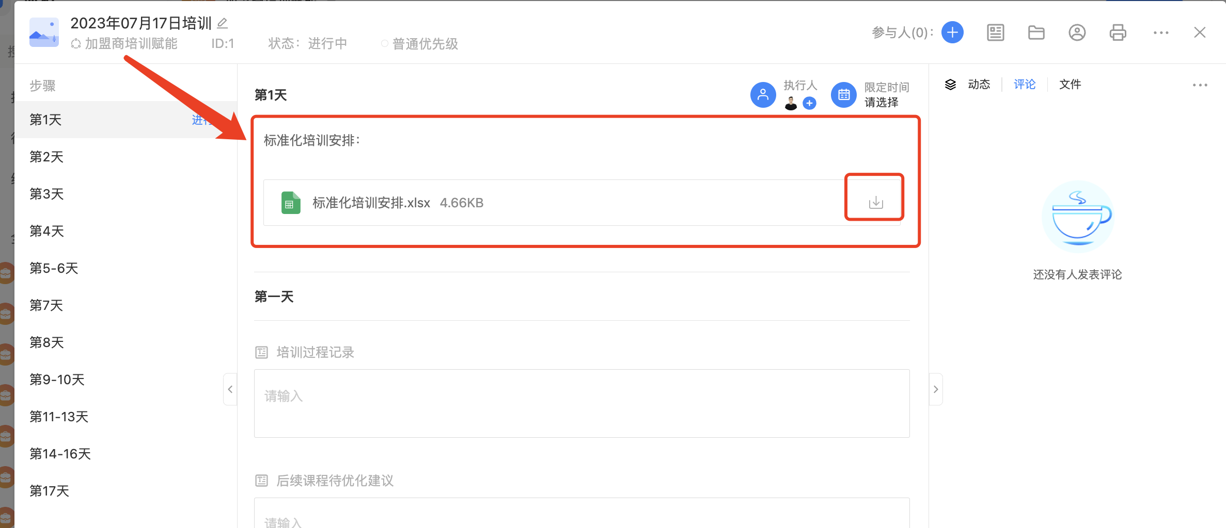The image size is (1226, 528).
Task: Add an executor with the small plus
Action: 809,104
